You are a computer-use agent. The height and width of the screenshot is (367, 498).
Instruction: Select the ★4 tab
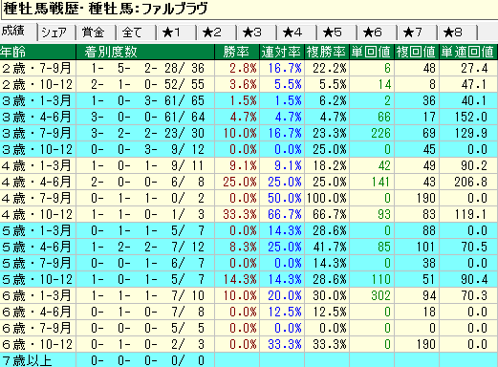(296, 32)
